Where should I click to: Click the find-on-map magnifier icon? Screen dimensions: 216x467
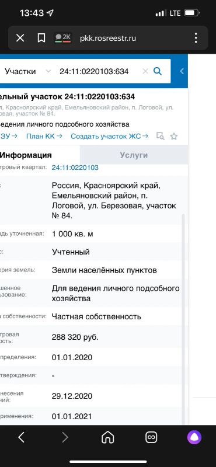click(161, 136)
